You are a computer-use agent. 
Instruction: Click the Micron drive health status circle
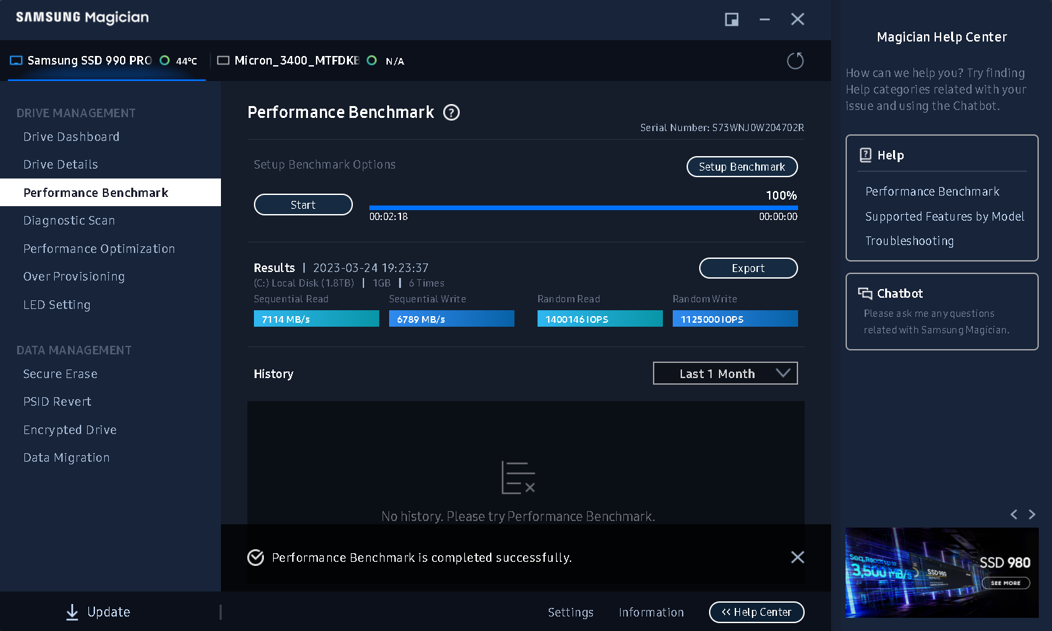[x=372, y=60]
